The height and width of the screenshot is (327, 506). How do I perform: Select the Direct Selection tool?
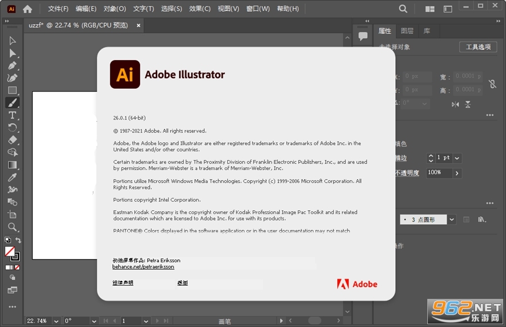[12, 53]
